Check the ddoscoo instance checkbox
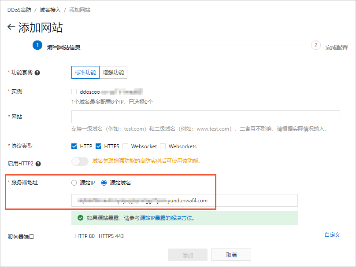356x267 pixels. coord(74,91)
